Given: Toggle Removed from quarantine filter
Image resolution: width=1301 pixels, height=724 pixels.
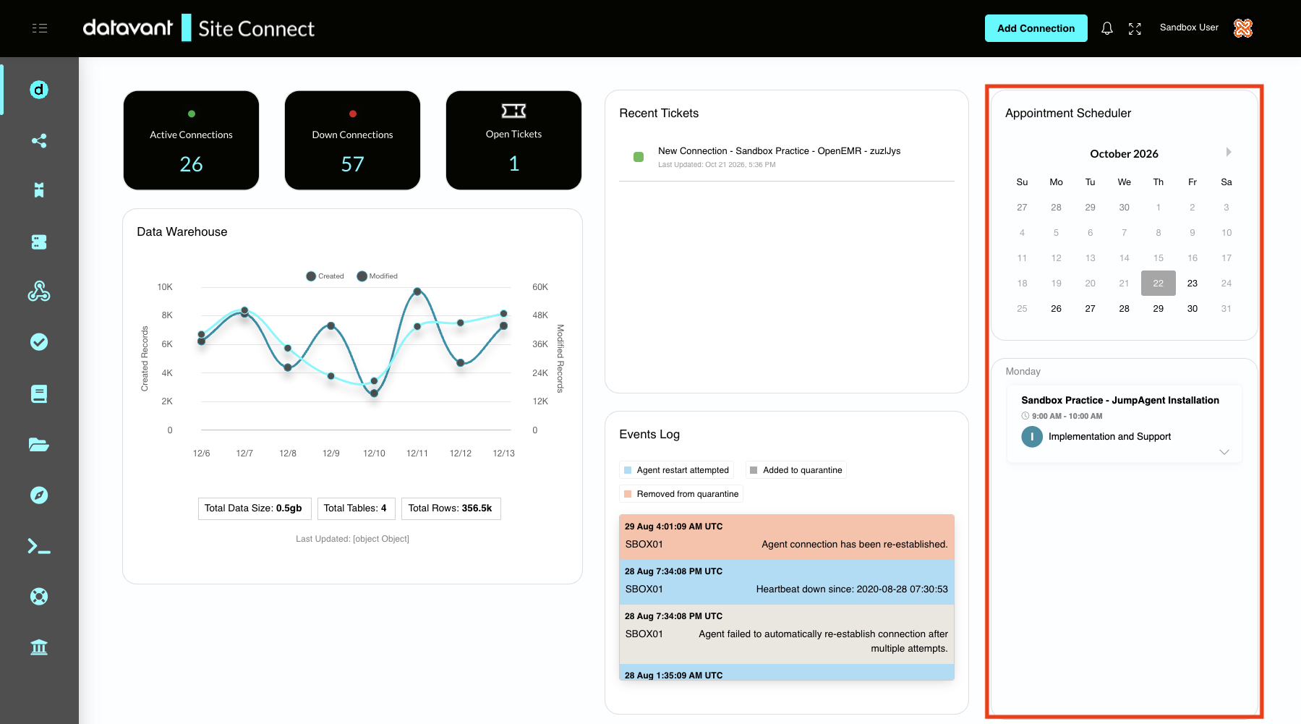Looking at the screenshot, I should pyautogui.click(x=681, y=494).
